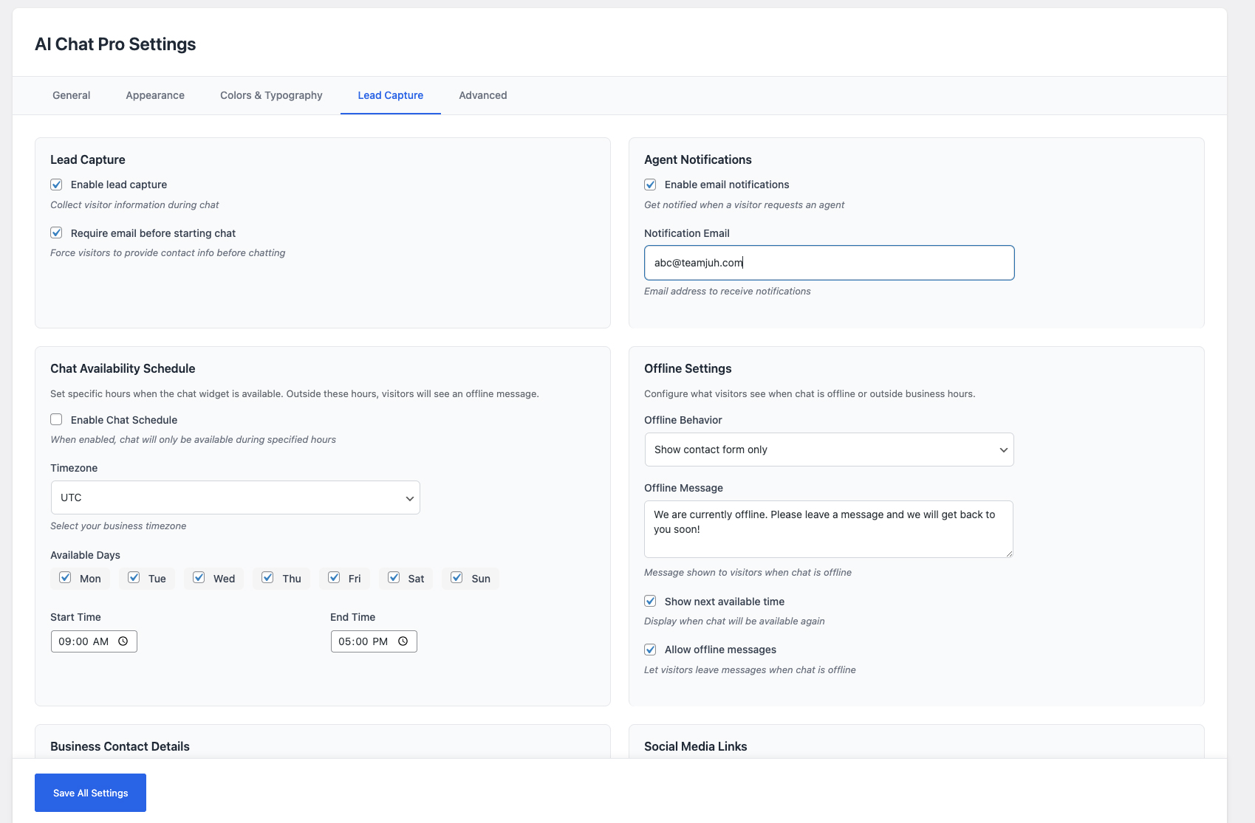The image size is (1255, 823).
Task: Select the Colors & Typography tab
Action: (270, 95)
